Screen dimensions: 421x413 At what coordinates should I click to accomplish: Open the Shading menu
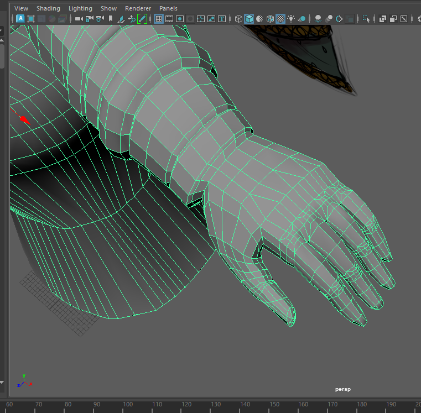click(x=48, y=8)
